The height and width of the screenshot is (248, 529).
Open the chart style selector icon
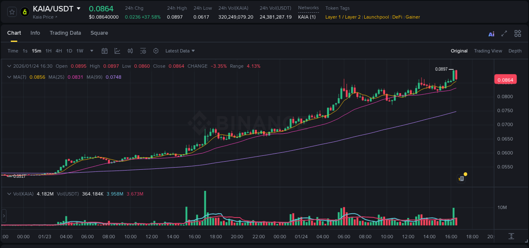pyautogui.click(x=118, y=51)
